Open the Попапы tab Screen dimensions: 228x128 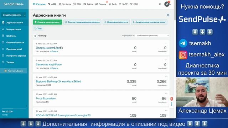pos(101,4)
